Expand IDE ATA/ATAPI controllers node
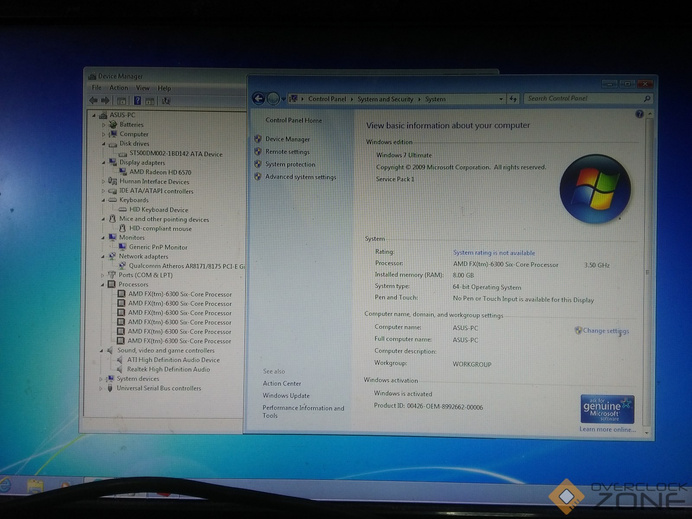The image size is (692, 519). pyautogui.click(x=103, y=191)
